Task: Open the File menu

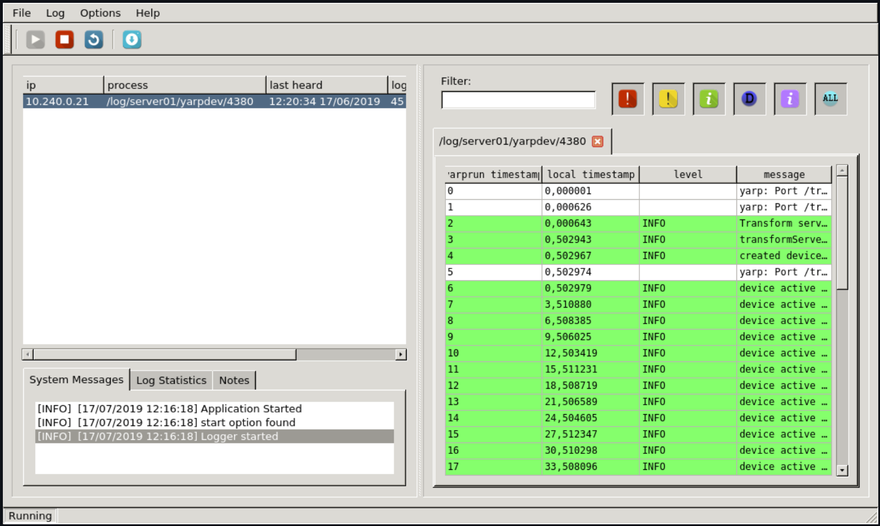Action: (22, 13)
